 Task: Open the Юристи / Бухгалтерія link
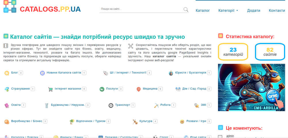190,73
